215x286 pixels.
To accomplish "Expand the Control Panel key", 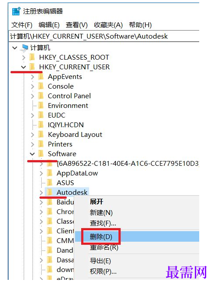I will pyautogui.click(x=32, y=96).
